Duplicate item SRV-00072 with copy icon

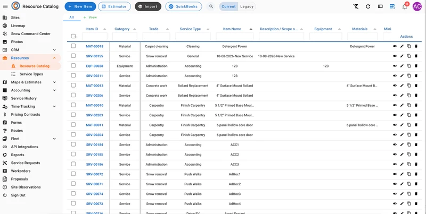click(409, 174)
